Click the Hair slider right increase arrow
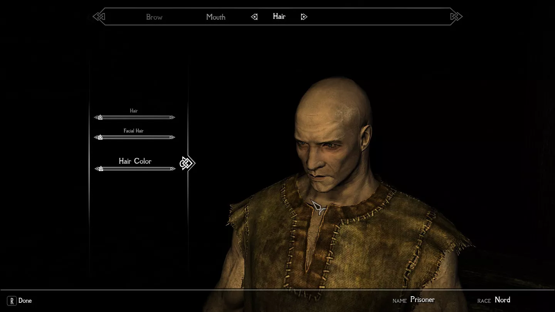The width and height of the screenshot is (555, 312). click(173, 117)
